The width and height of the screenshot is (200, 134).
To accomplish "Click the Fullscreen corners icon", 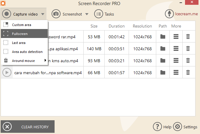I will 6,33.
